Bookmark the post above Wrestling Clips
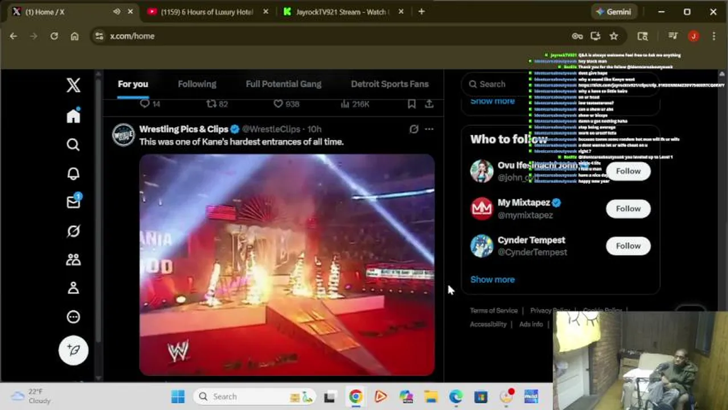 tap(411, 104)
